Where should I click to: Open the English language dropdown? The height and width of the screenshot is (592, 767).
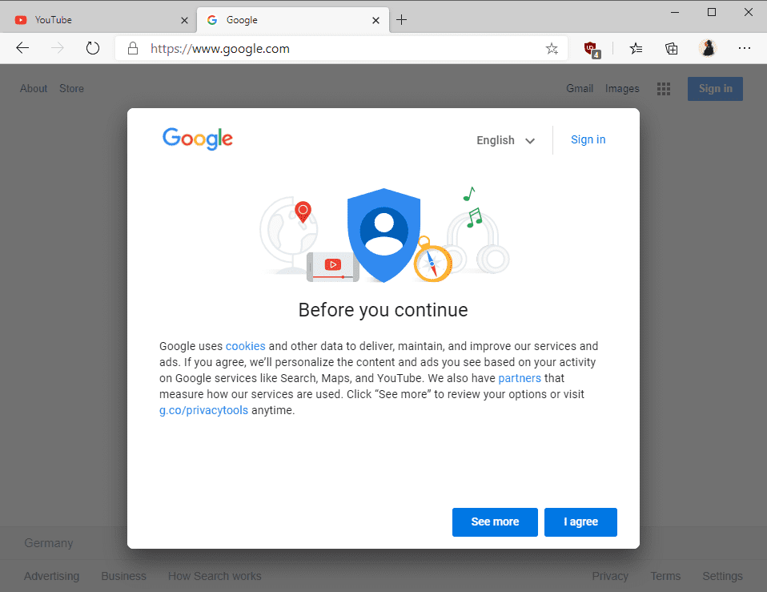coord(505,140)
